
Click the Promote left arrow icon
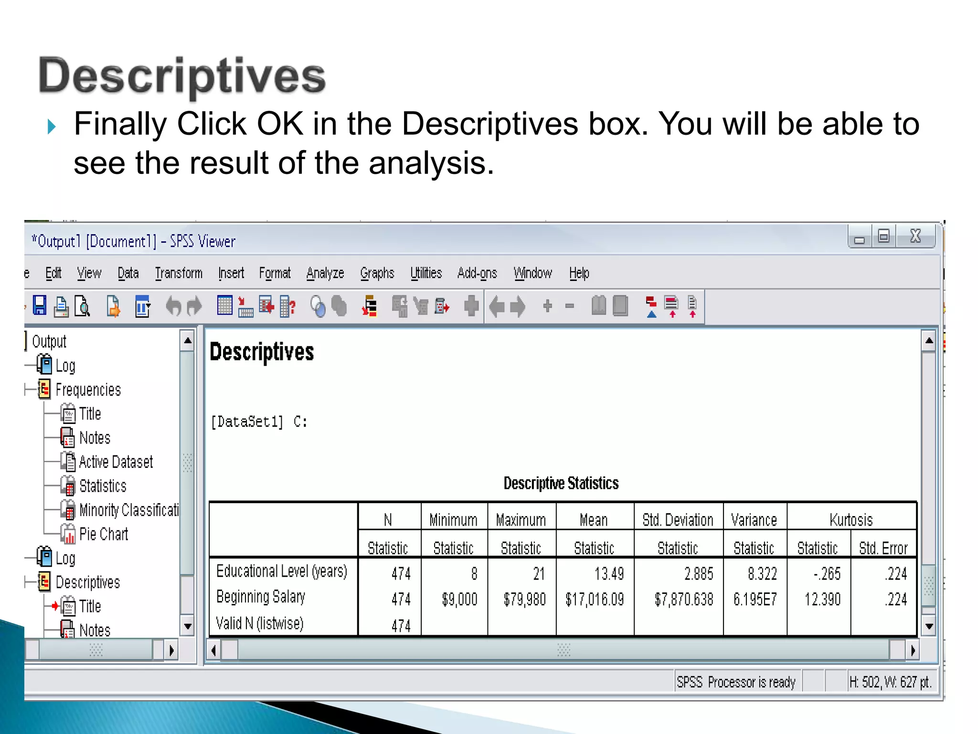click(497, 306)
